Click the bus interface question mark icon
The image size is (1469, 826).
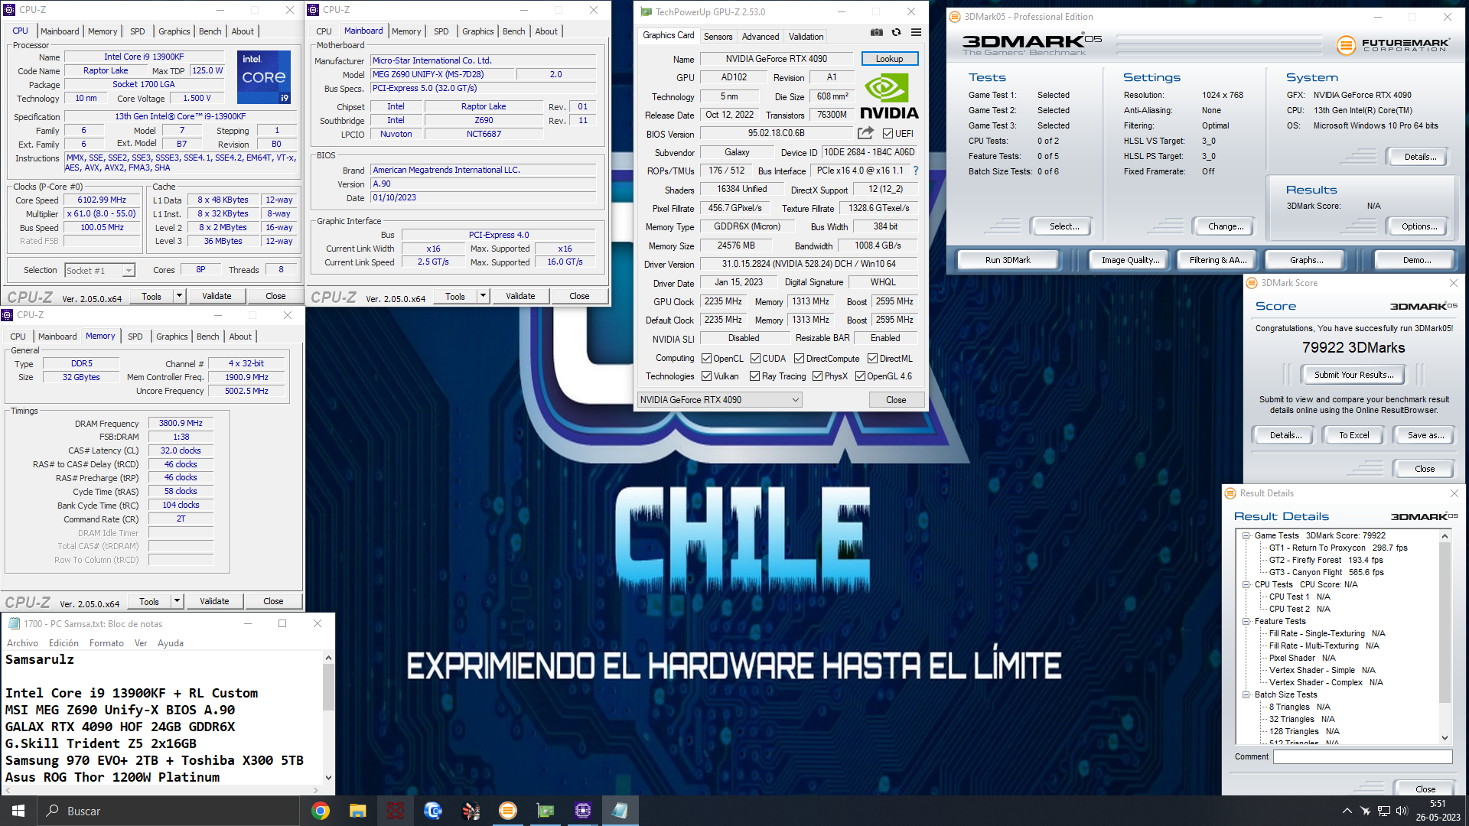pos(915,171)
